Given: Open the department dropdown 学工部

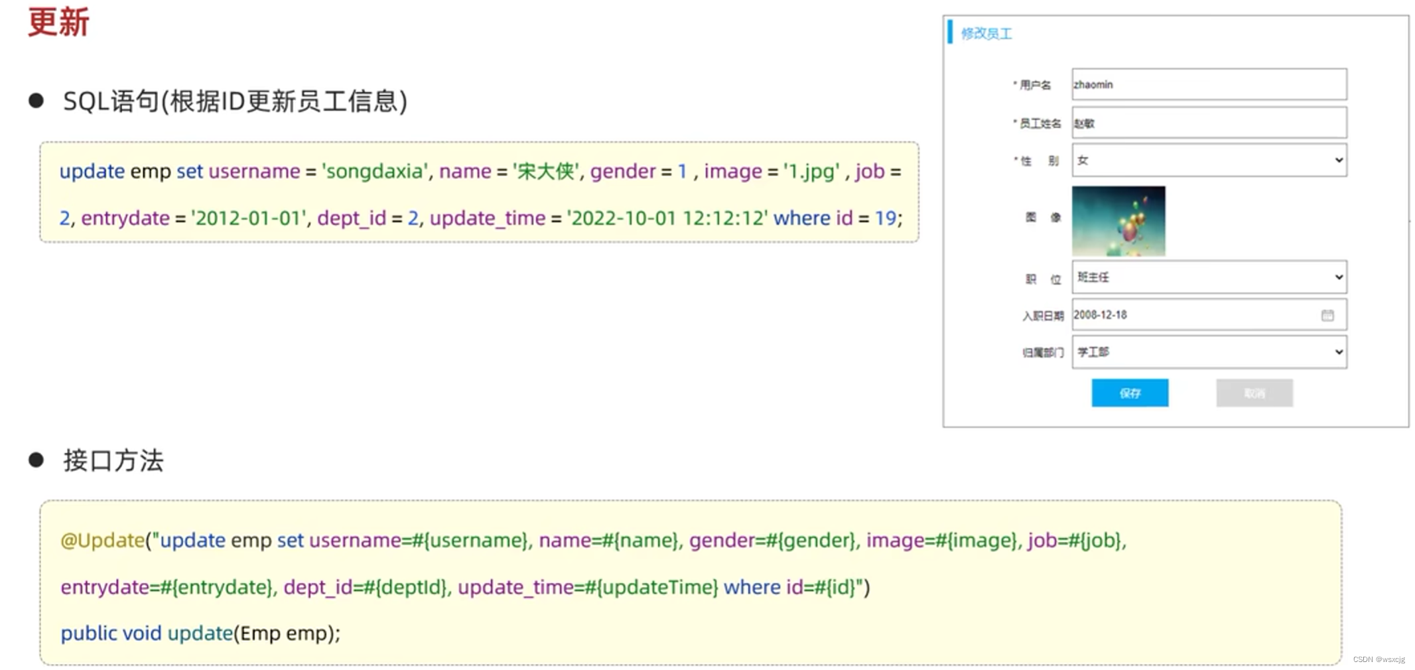Looking at the screenshot, I should (1209, 352).
